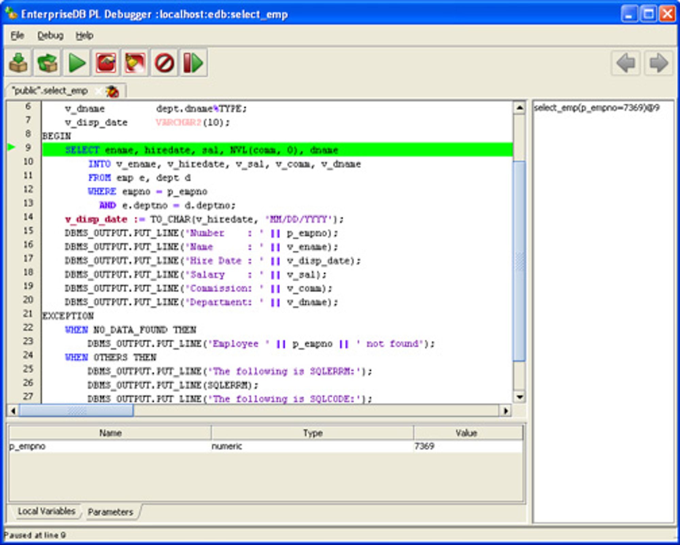Click the bug icon on select_emp tab
The width and height of the screenshot is (680, 545).
pos(113,91)
